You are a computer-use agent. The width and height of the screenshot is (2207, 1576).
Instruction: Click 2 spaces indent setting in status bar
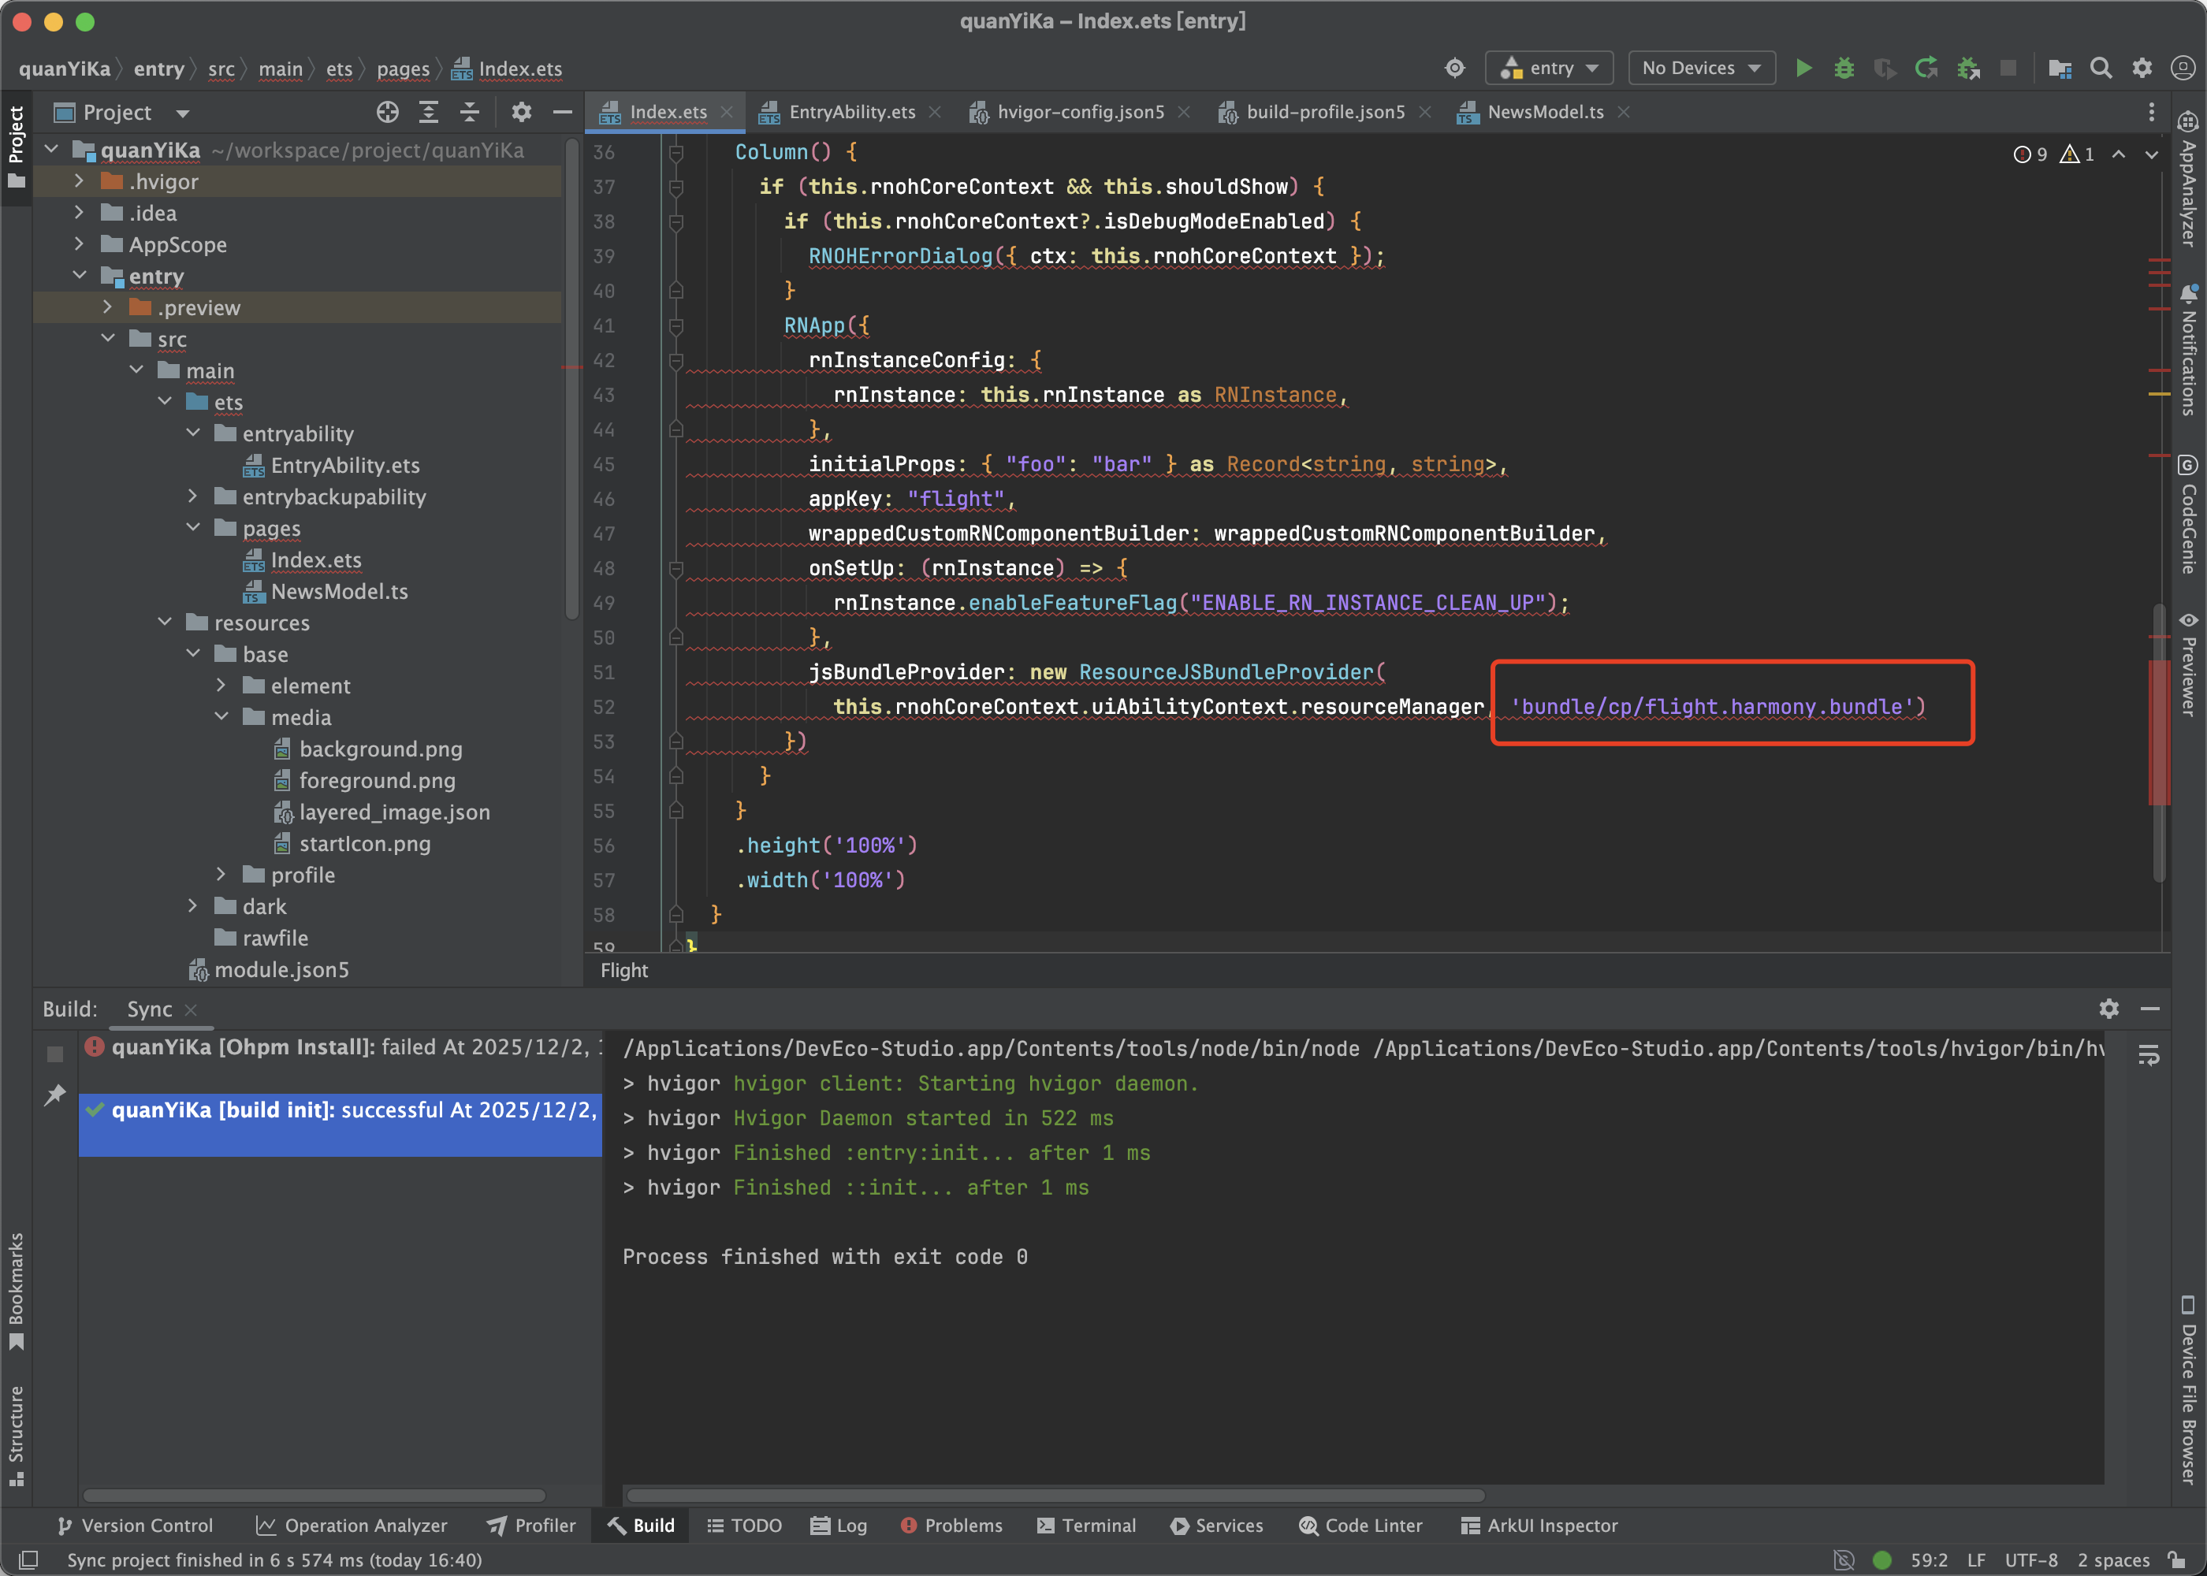2113,1559
